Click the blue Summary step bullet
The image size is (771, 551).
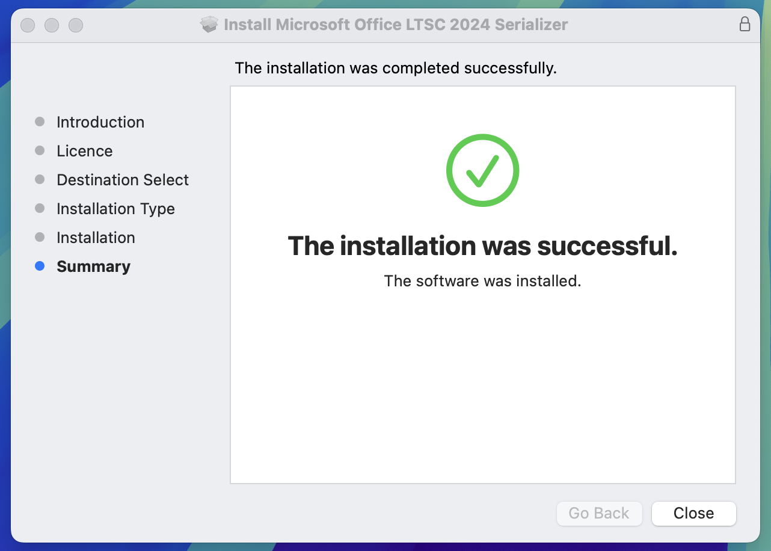point(40,266)
